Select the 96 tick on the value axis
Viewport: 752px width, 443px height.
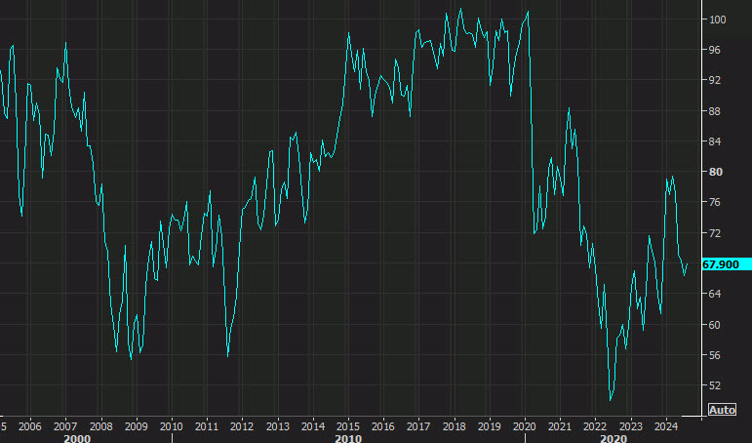715,50
